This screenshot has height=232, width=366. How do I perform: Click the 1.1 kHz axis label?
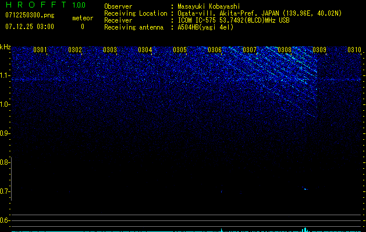[5, 75]
